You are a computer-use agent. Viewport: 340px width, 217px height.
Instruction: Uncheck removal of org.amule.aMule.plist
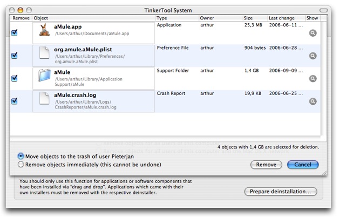pos(15,55)
